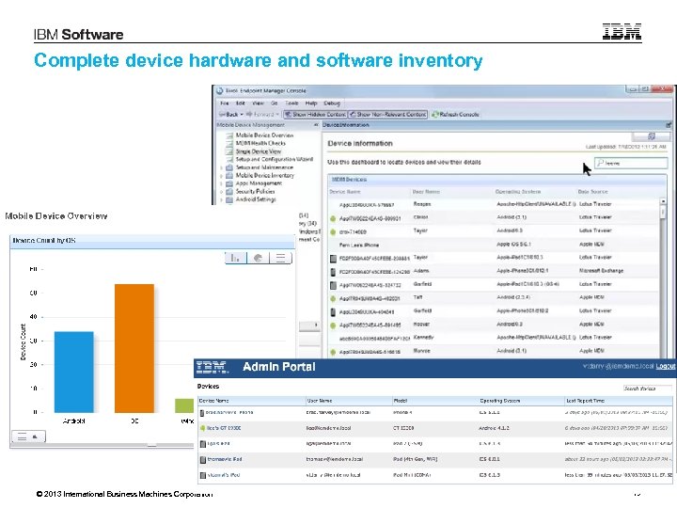677x508 pixels.
Task: Open the Tools menu
Action: click(x=291, y=103)
